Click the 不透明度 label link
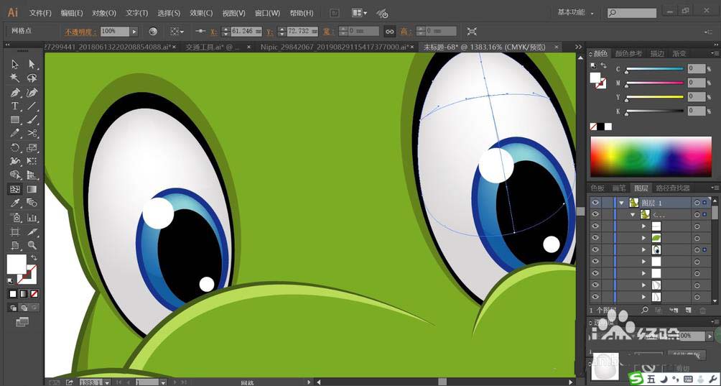 pyautogui.click(x=80, y=32)
